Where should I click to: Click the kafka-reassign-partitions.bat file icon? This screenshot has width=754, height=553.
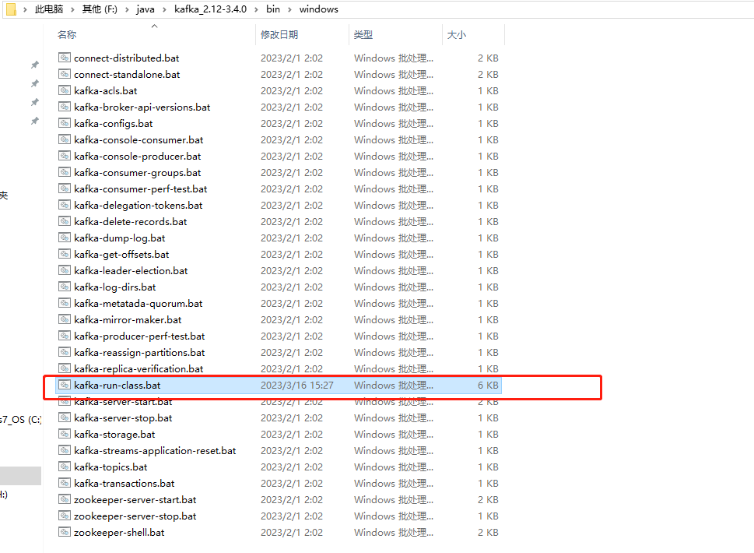65,352
